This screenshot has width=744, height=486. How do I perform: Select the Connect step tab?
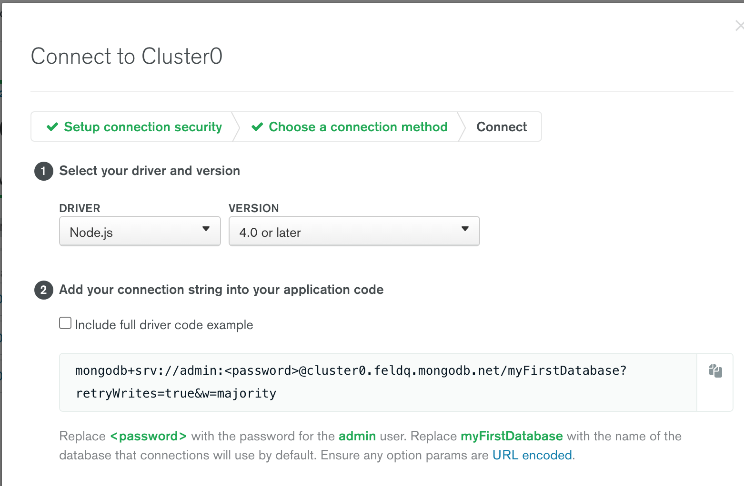[502, 127]
